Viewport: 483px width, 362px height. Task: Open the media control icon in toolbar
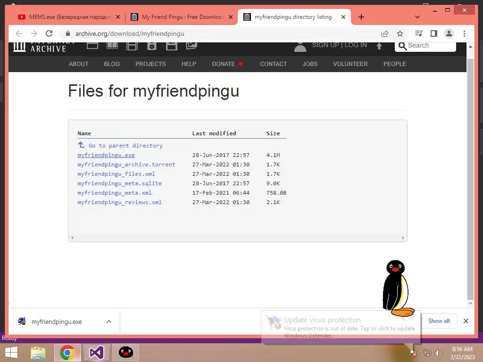(x=418, y=33)
